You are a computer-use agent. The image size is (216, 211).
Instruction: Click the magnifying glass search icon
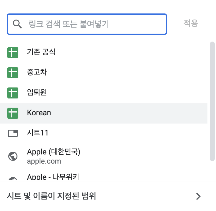(x=17, y=24)
